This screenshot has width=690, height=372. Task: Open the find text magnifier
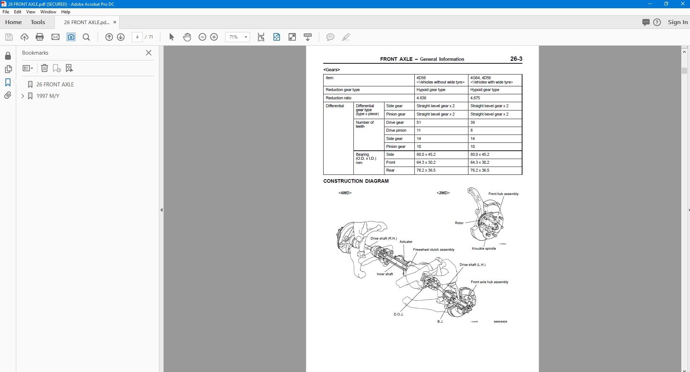[86, 37]
